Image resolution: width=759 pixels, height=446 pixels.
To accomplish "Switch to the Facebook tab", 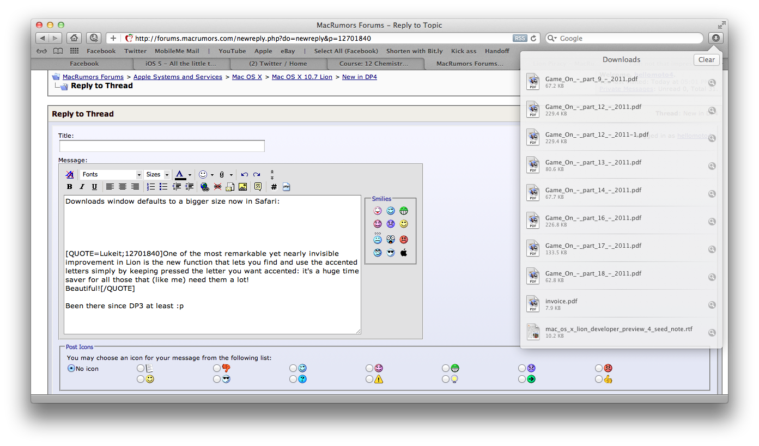I will pos(84,64).
